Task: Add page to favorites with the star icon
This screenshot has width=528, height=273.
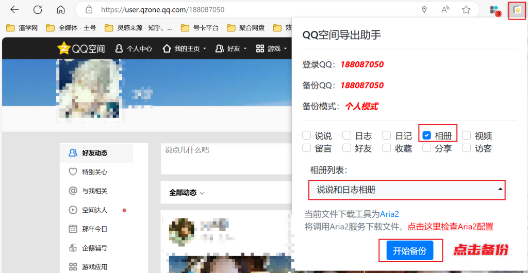Action: point(466,10)
